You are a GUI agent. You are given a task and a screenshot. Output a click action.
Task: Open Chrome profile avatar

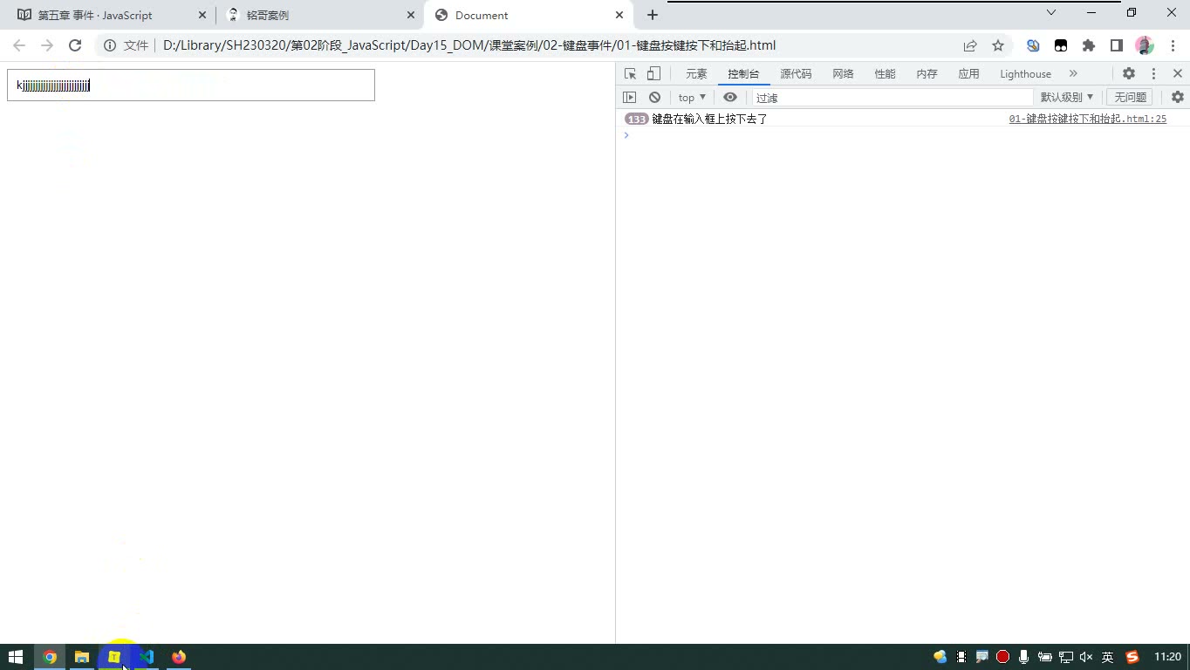(x=1145, y=45)
